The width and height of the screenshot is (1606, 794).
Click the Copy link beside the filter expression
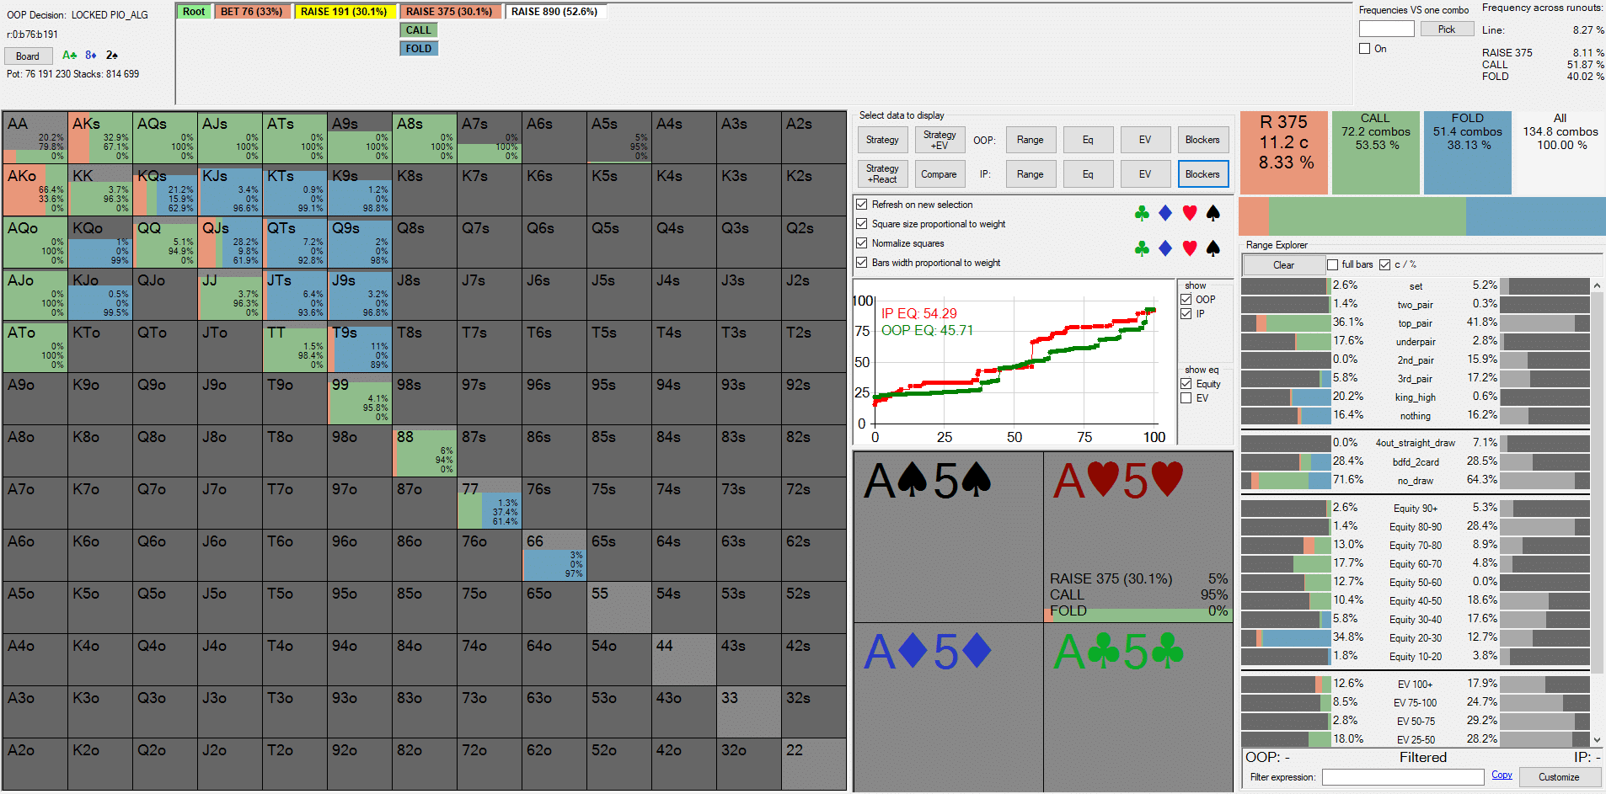[x=1502, y=775]
